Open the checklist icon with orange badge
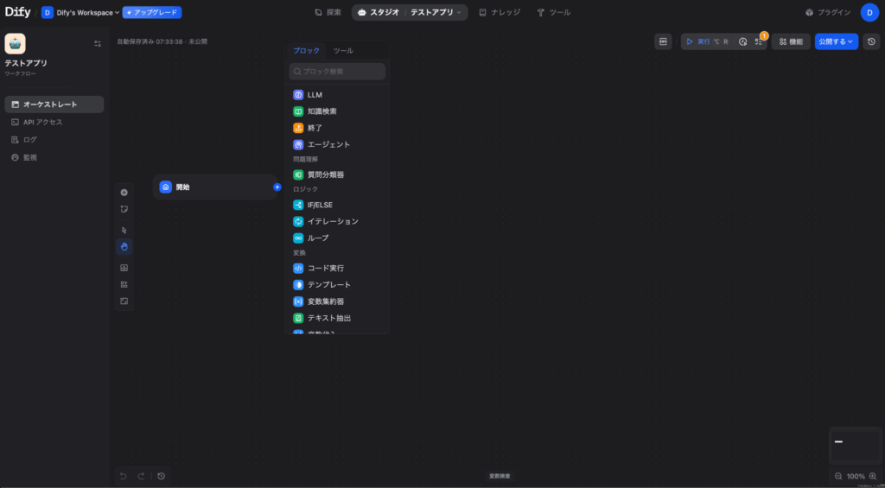Viewport: 885px width, 488px height. tap(759, 41)
